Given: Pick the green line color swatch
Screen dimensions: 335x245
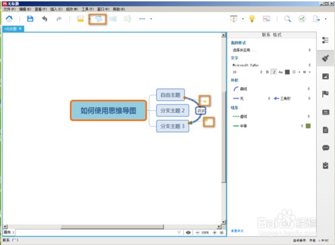Looking at the screenshot, I should pyautogui.click(x=308, y=126).
